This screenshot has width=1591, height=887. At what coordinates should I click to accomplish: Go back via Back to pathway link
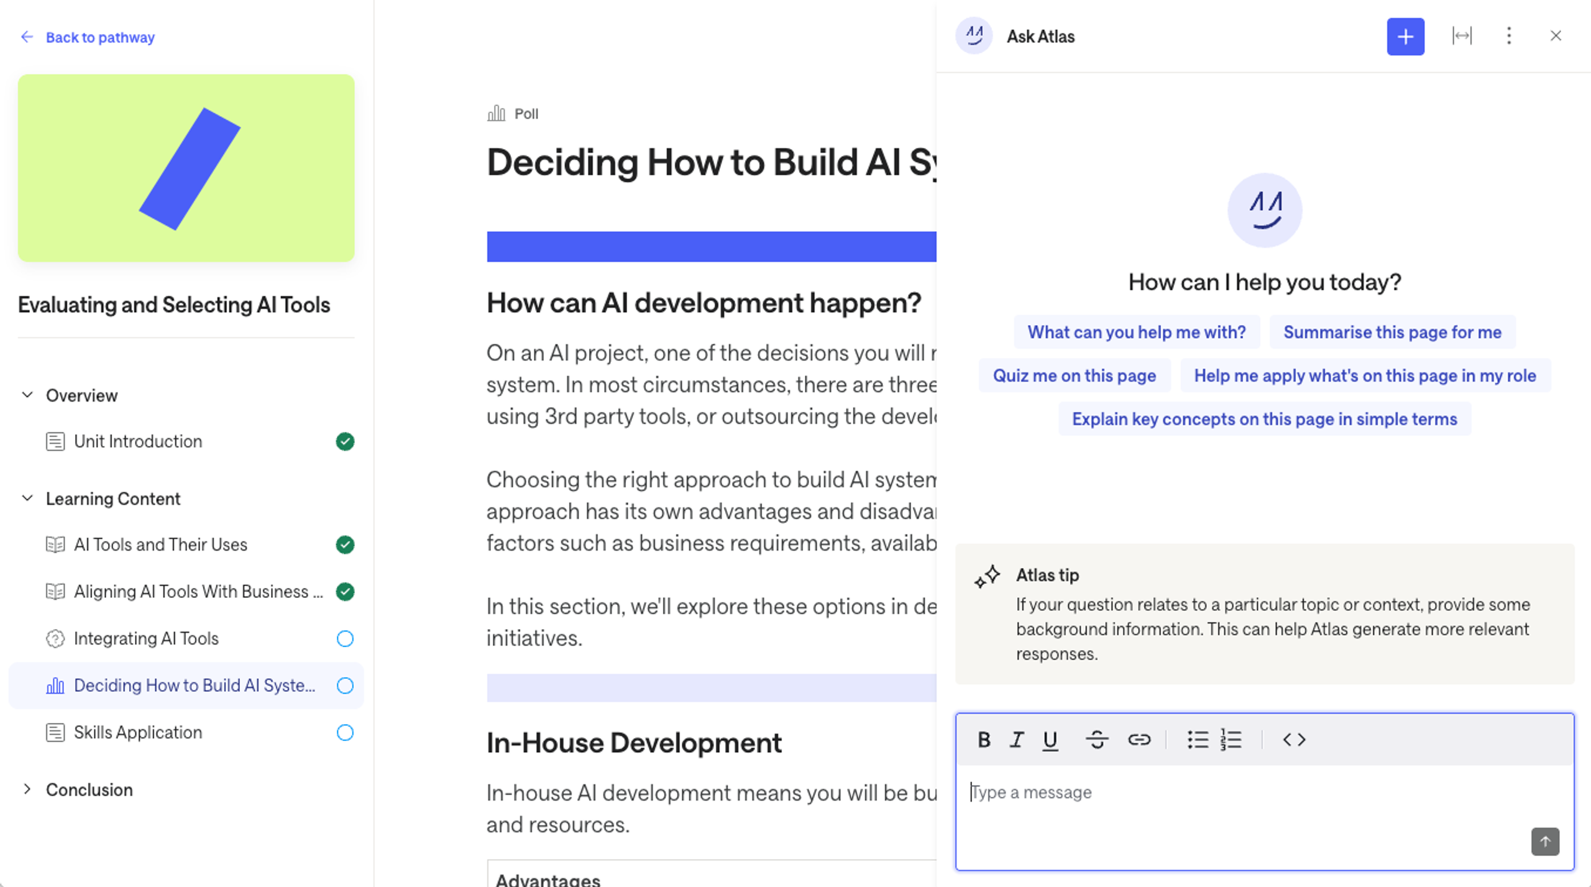pyautogui.click(x=99, y=37)
